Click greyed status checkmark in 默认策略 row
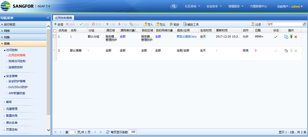The width and height of the screenshot is (308, 137). (276, 50)
